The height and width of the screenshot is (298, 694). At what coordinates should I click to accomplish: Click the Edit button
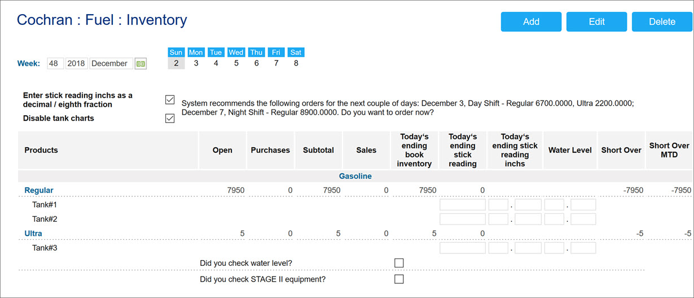[x=596, y=22]
